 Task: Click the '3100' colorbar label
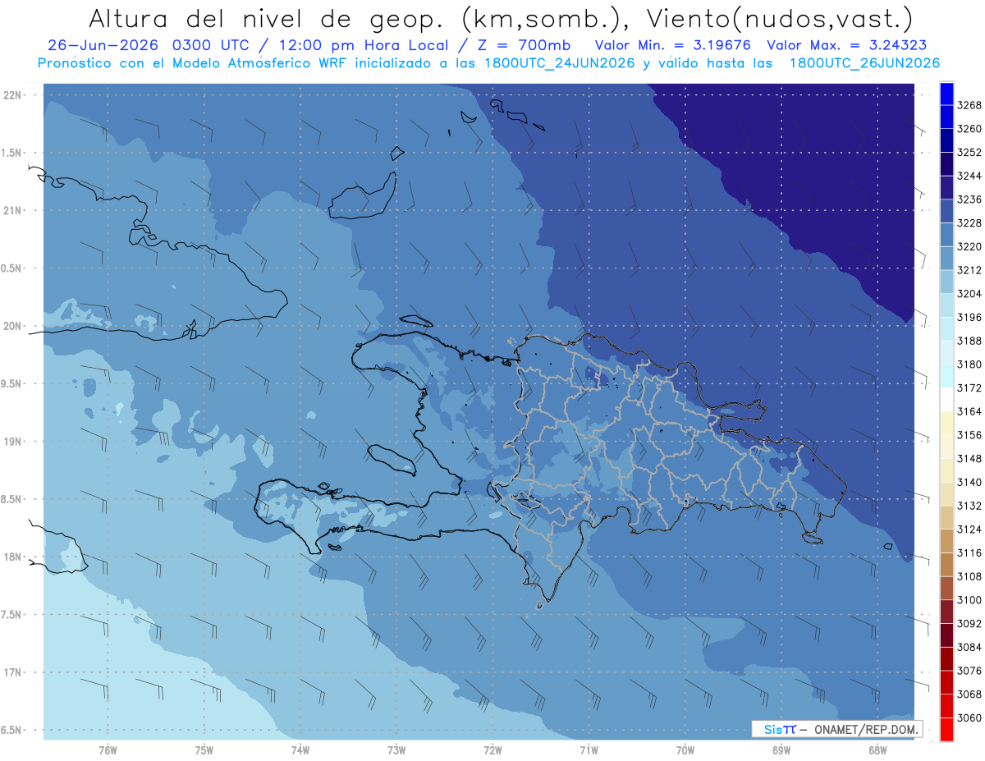(969, 600)
